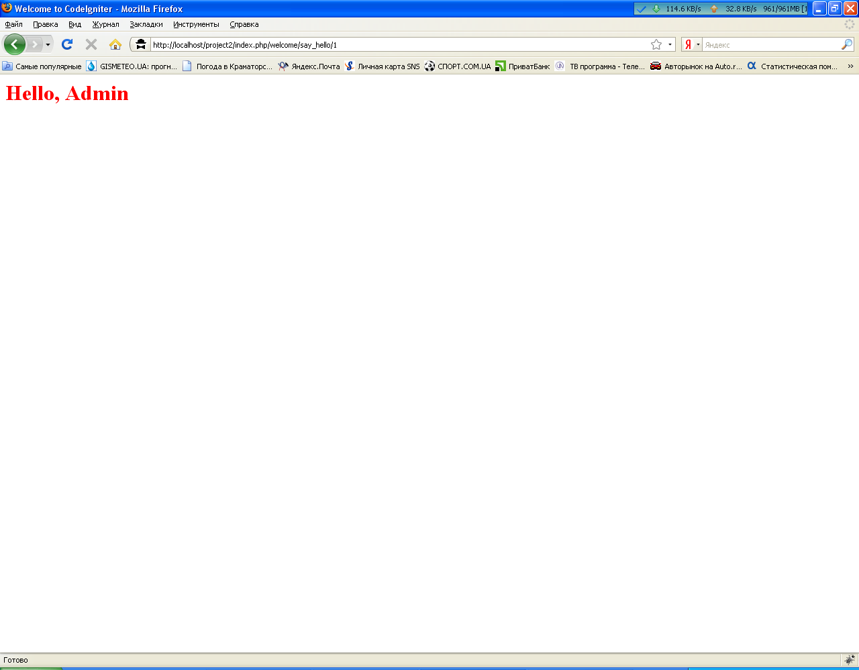Screen dimensions: 859x670
Task: Open GISMETEO.UA bookmark
Action: click(x=132, y=66)
